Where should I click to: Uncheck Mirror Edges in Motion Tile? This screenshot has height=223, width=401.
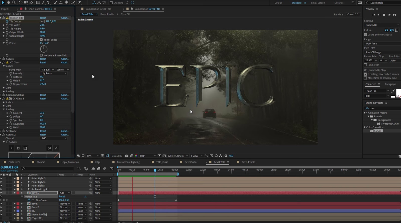pos(41,39)
